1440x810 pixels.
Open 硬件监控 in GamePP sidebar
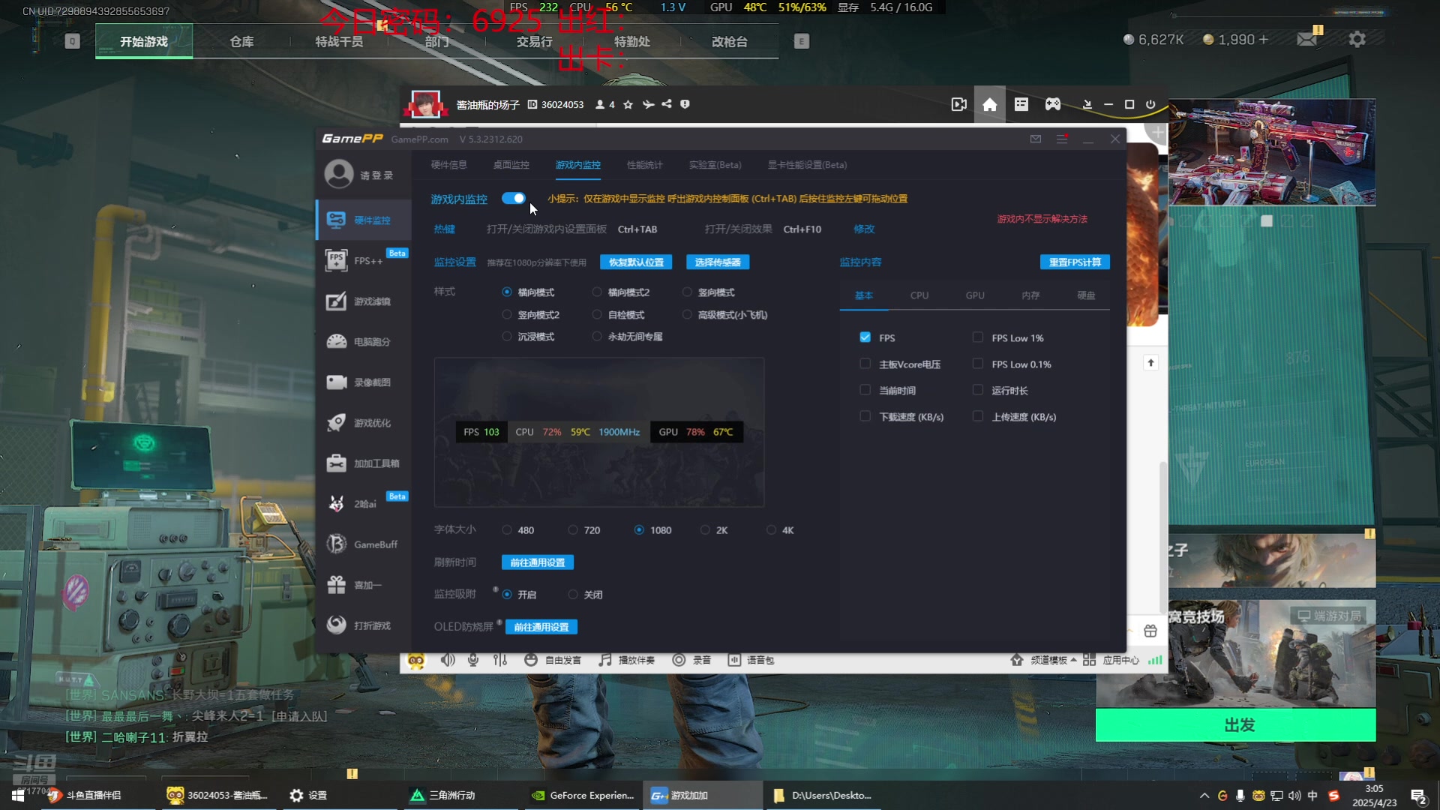click(364, 220)
